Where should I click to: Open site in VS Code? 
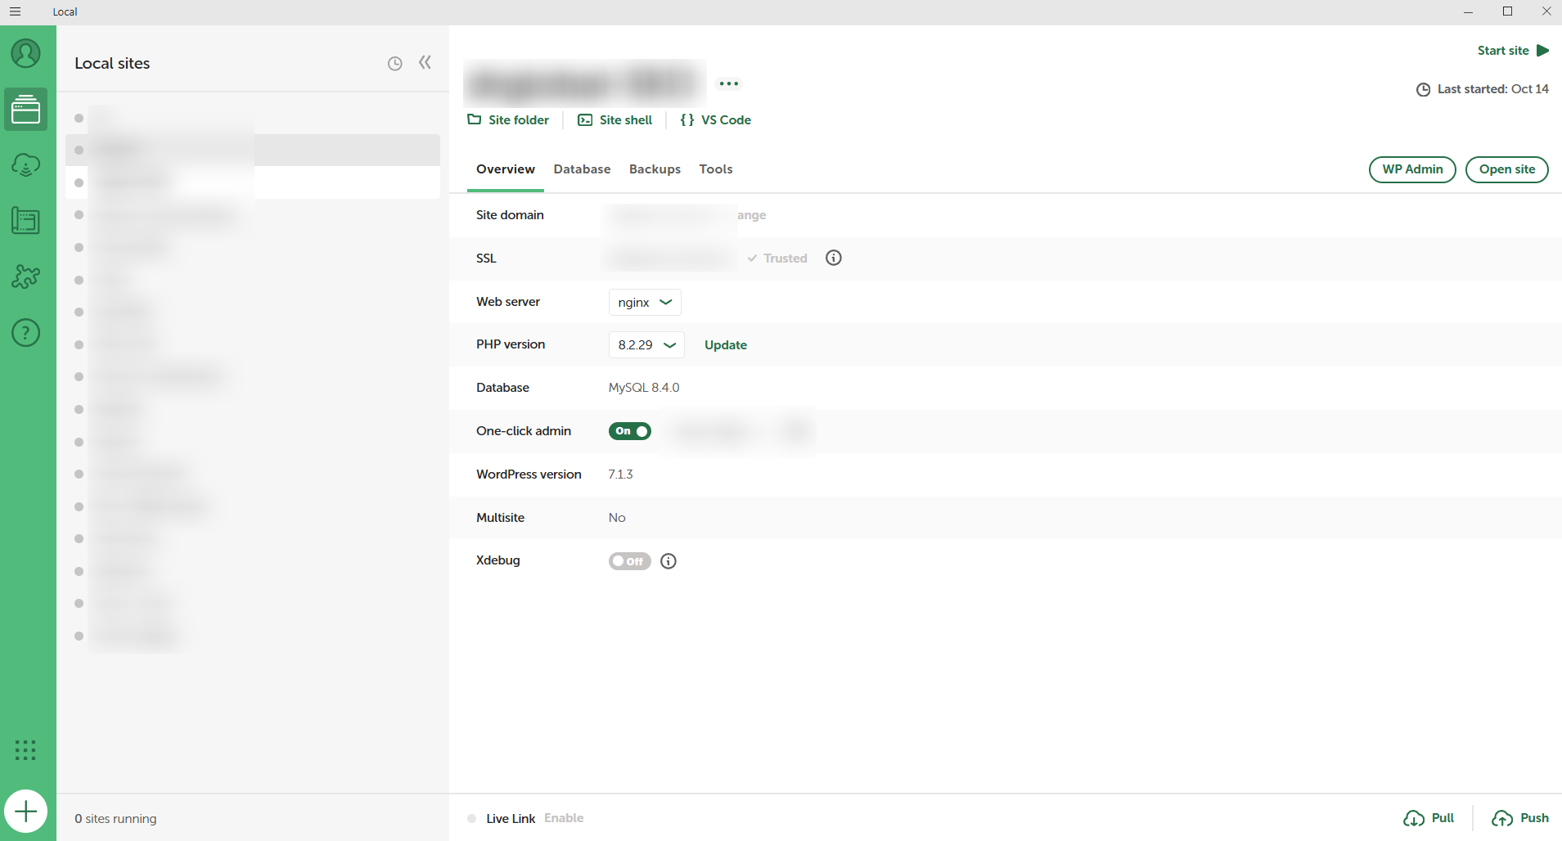[716, 120]
